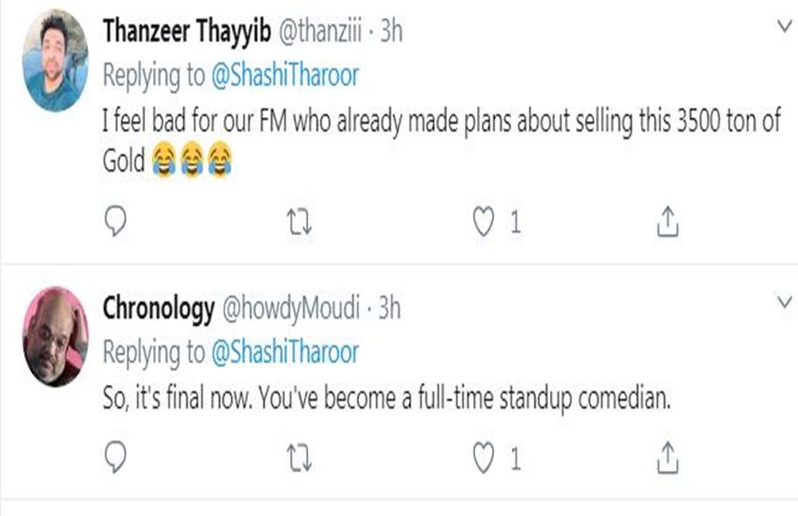Like Chronology's standup comedian tweet
The image size is (798, 516).
483,458
